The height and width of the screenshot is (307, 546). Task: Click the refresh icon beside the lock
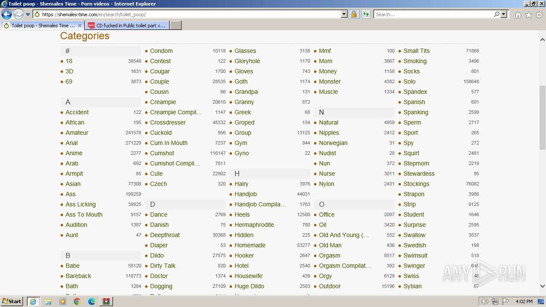point(366,14)
